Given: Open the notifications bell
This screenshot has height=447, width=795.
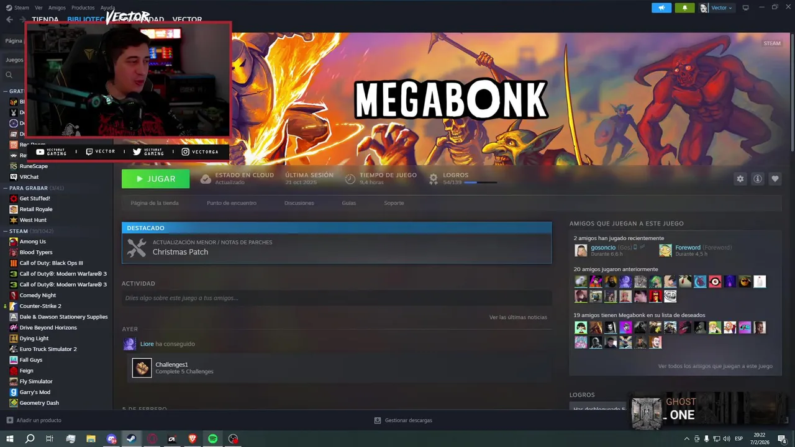Looking at the screenshot, I should click(x=684, y=7).
